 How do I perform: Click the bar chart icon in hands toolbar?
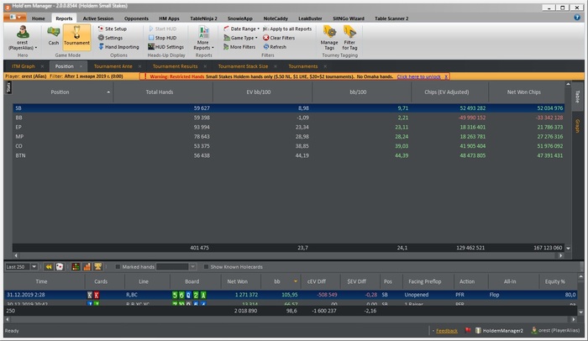pos(87,267)
